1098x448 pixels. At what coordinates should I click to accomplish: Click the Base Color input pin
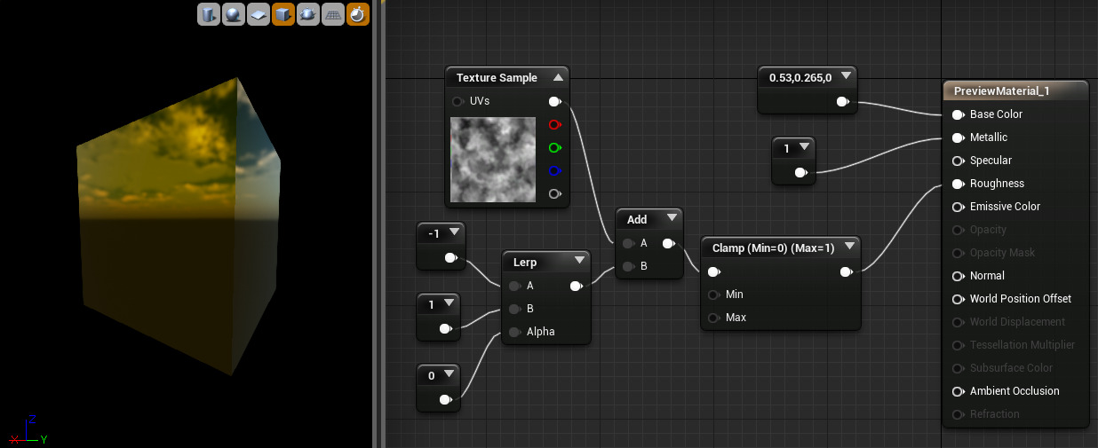pos(959,114)
